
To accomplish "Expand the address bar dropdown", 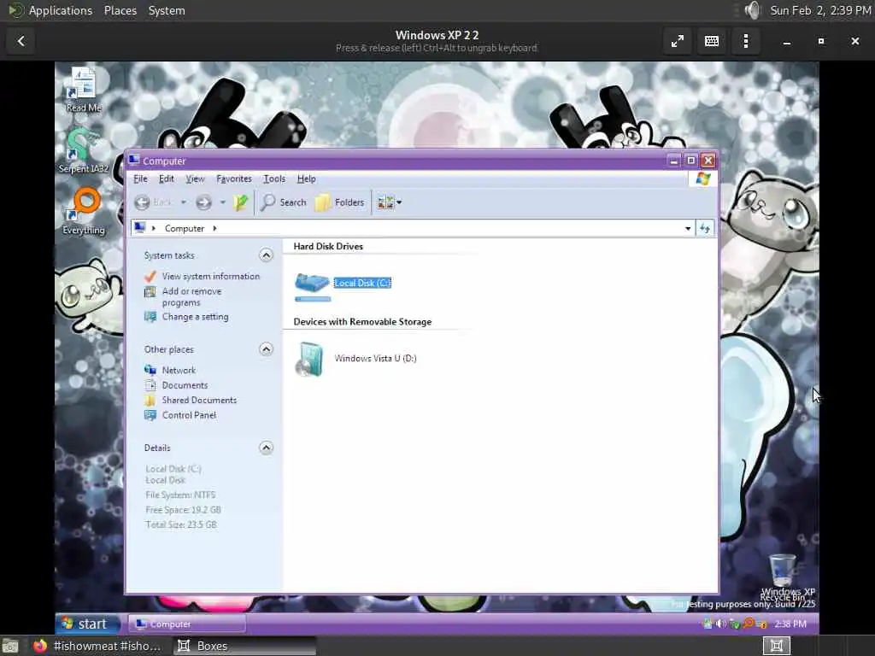I will (x=688, y=229).
